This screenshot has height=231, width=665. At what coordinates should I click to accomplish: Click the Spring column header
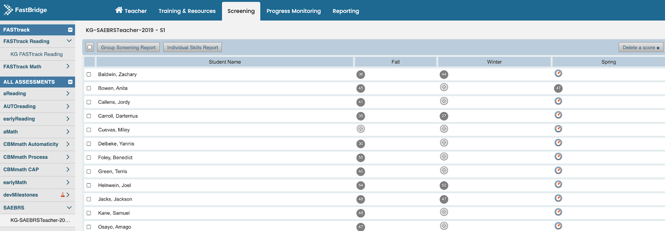(x=608, y=62)
